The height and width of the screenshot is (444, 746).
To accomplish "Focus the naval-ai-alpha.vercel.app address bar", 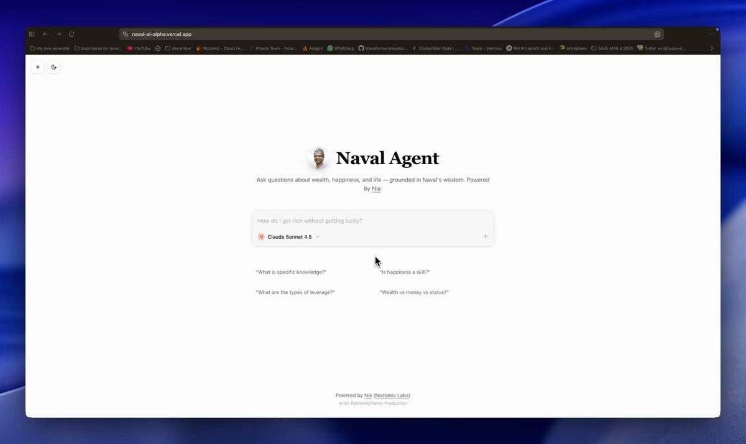I will pyautogui.click(x=391, y=34).
